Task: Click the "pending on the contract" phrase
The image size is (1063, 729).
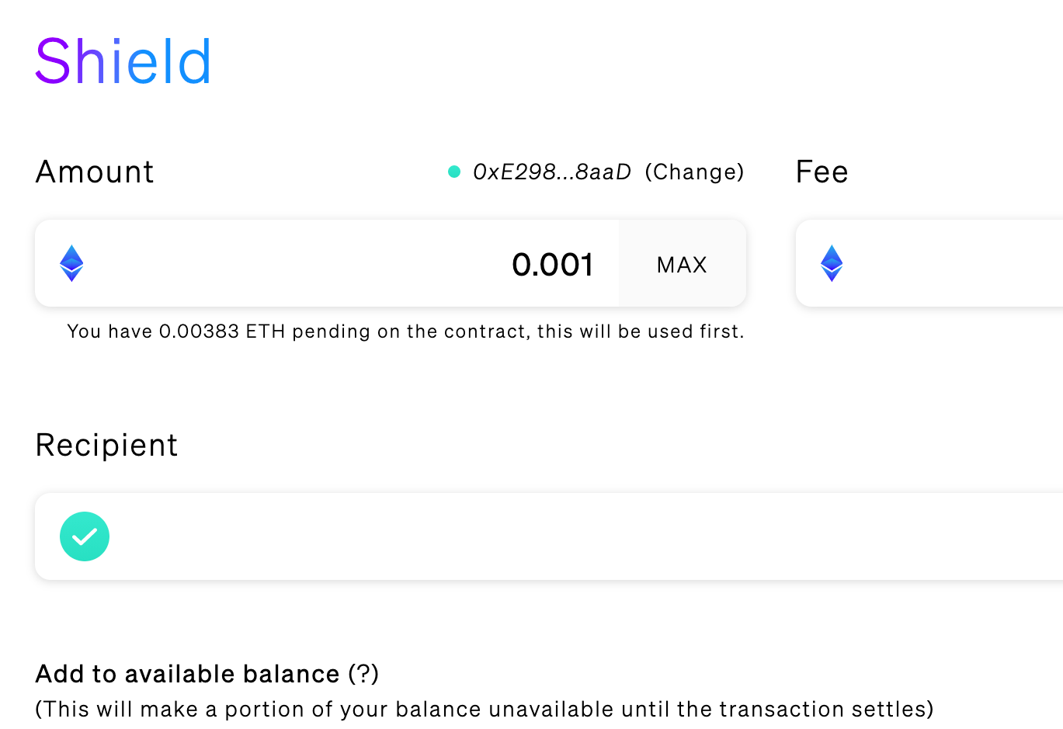Action: (412, 332)
